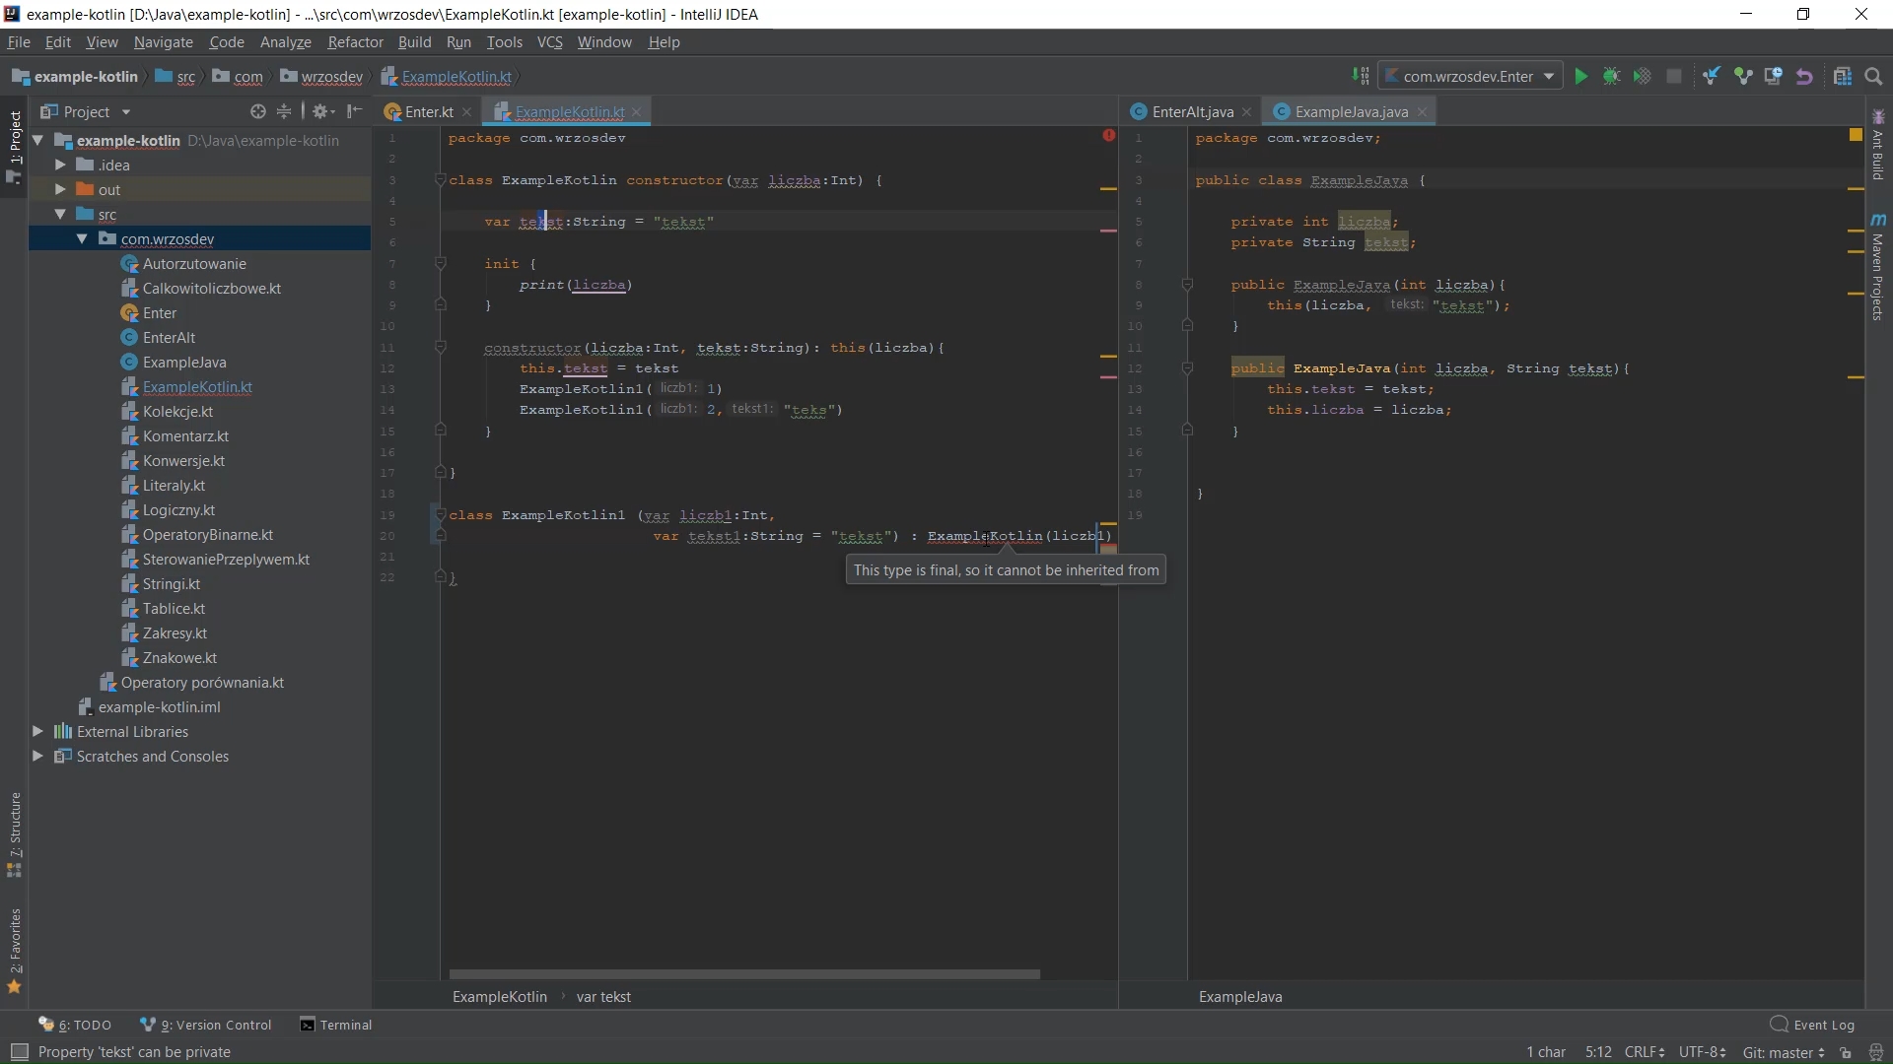1893x1064 pixels.
Task: Run the com.wrzosdev.Enter configuration
Action: click(x=1580, y=77)
